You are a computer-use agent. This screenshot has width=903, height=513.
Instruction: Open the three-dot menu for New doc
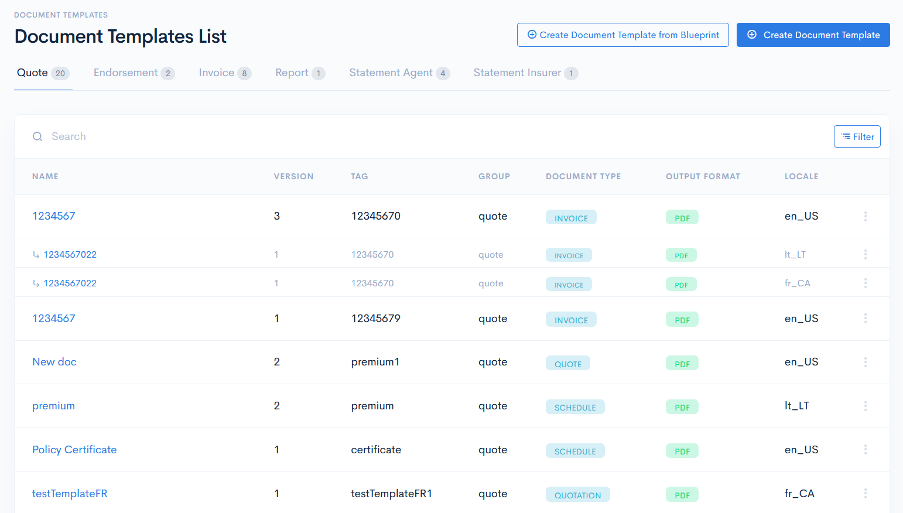[866, 362]
